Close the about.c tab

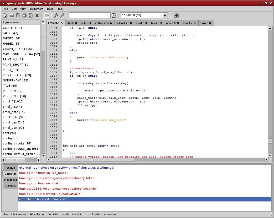pos(195,23)
